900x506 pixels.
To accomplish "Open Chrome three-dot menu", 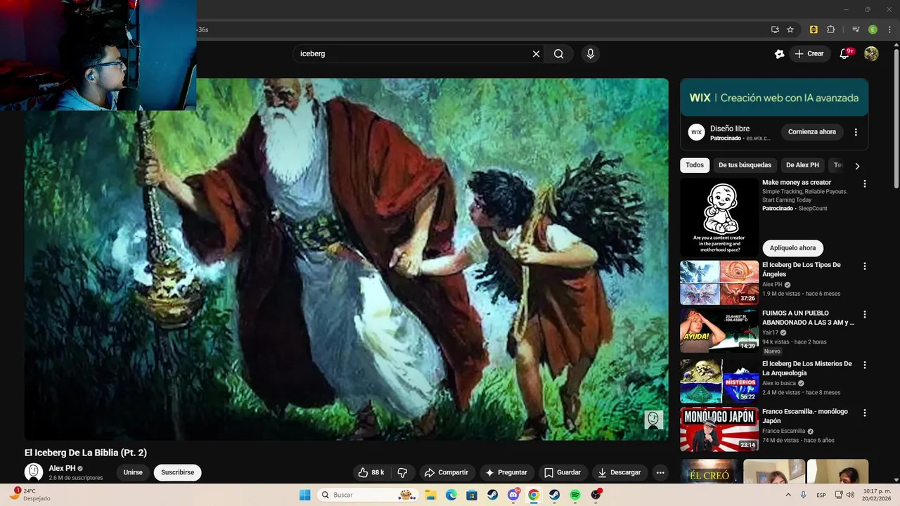I will (x=889, y=30).
